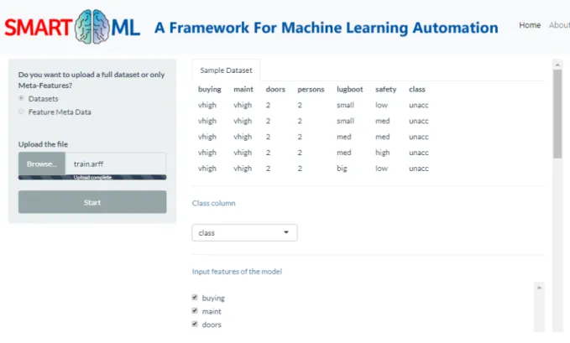The width and height of the screenshot is (570, 343).
Task: Open the Sample Dataset tab
Action: coord(226,70)
